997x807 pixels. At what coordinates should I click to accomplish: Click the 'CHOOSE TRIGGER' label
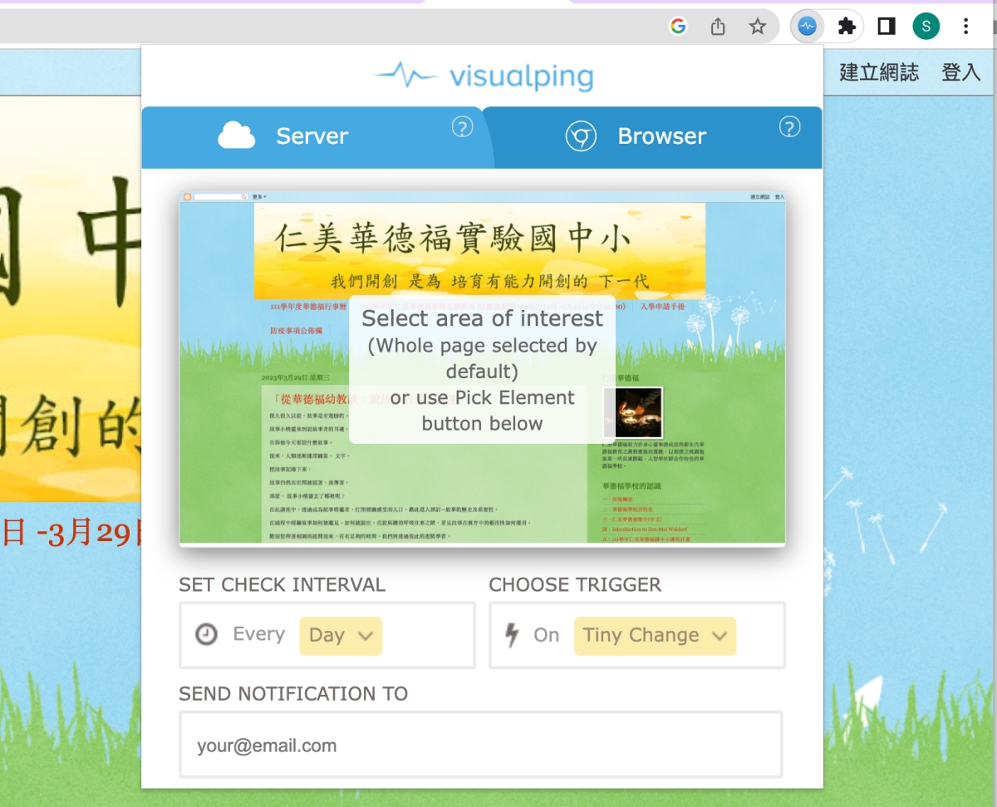[x=575, y=585]
